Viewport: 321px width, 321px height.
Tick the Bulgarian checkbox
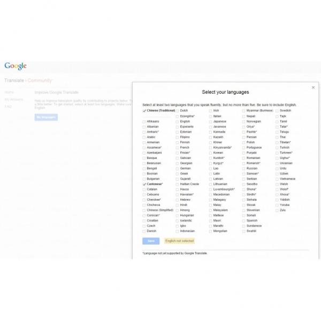(144, 179)
